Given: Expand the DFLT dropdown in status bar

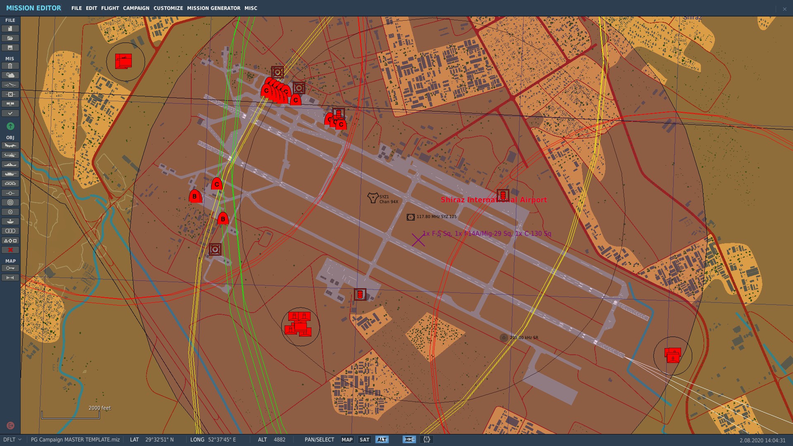Looking at the screenshot, I should pyautogui.click(x=12, y=440).
